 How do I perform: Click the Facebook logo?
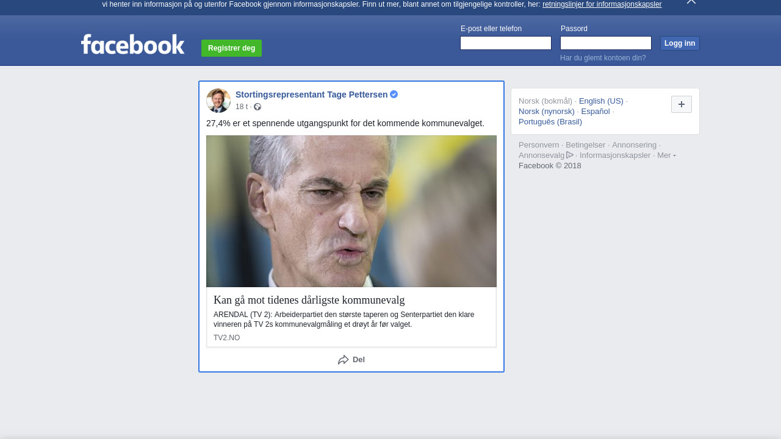pos(132,44)
